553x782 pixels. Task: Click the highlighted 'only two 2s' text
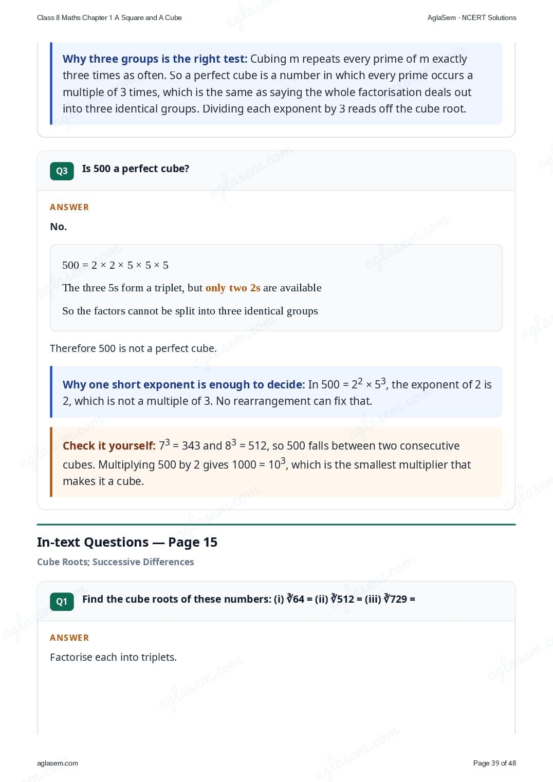point(233,288)
